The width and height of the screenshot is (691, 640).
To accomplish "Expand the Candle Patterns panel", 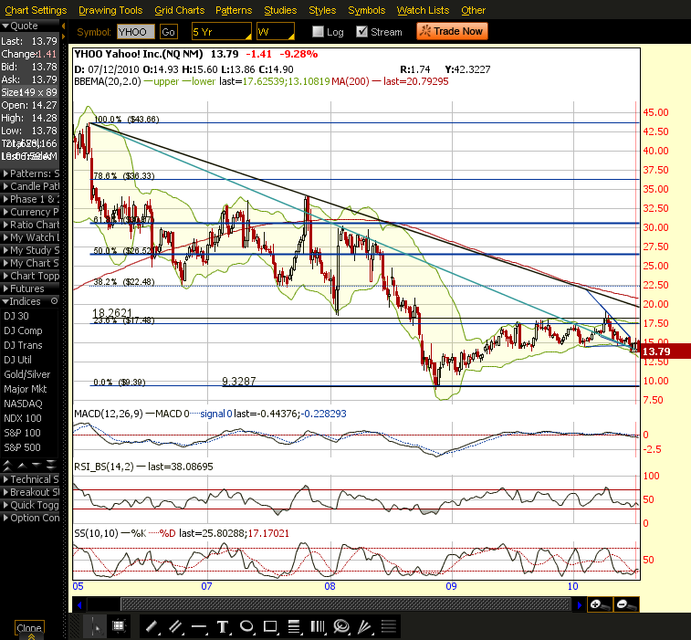I will point(29,186).
